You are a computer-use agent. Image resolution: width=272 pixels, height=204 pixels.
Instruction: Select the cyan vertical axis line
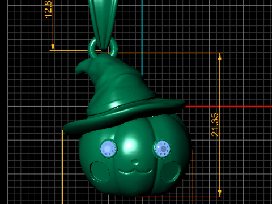point(142,37)
